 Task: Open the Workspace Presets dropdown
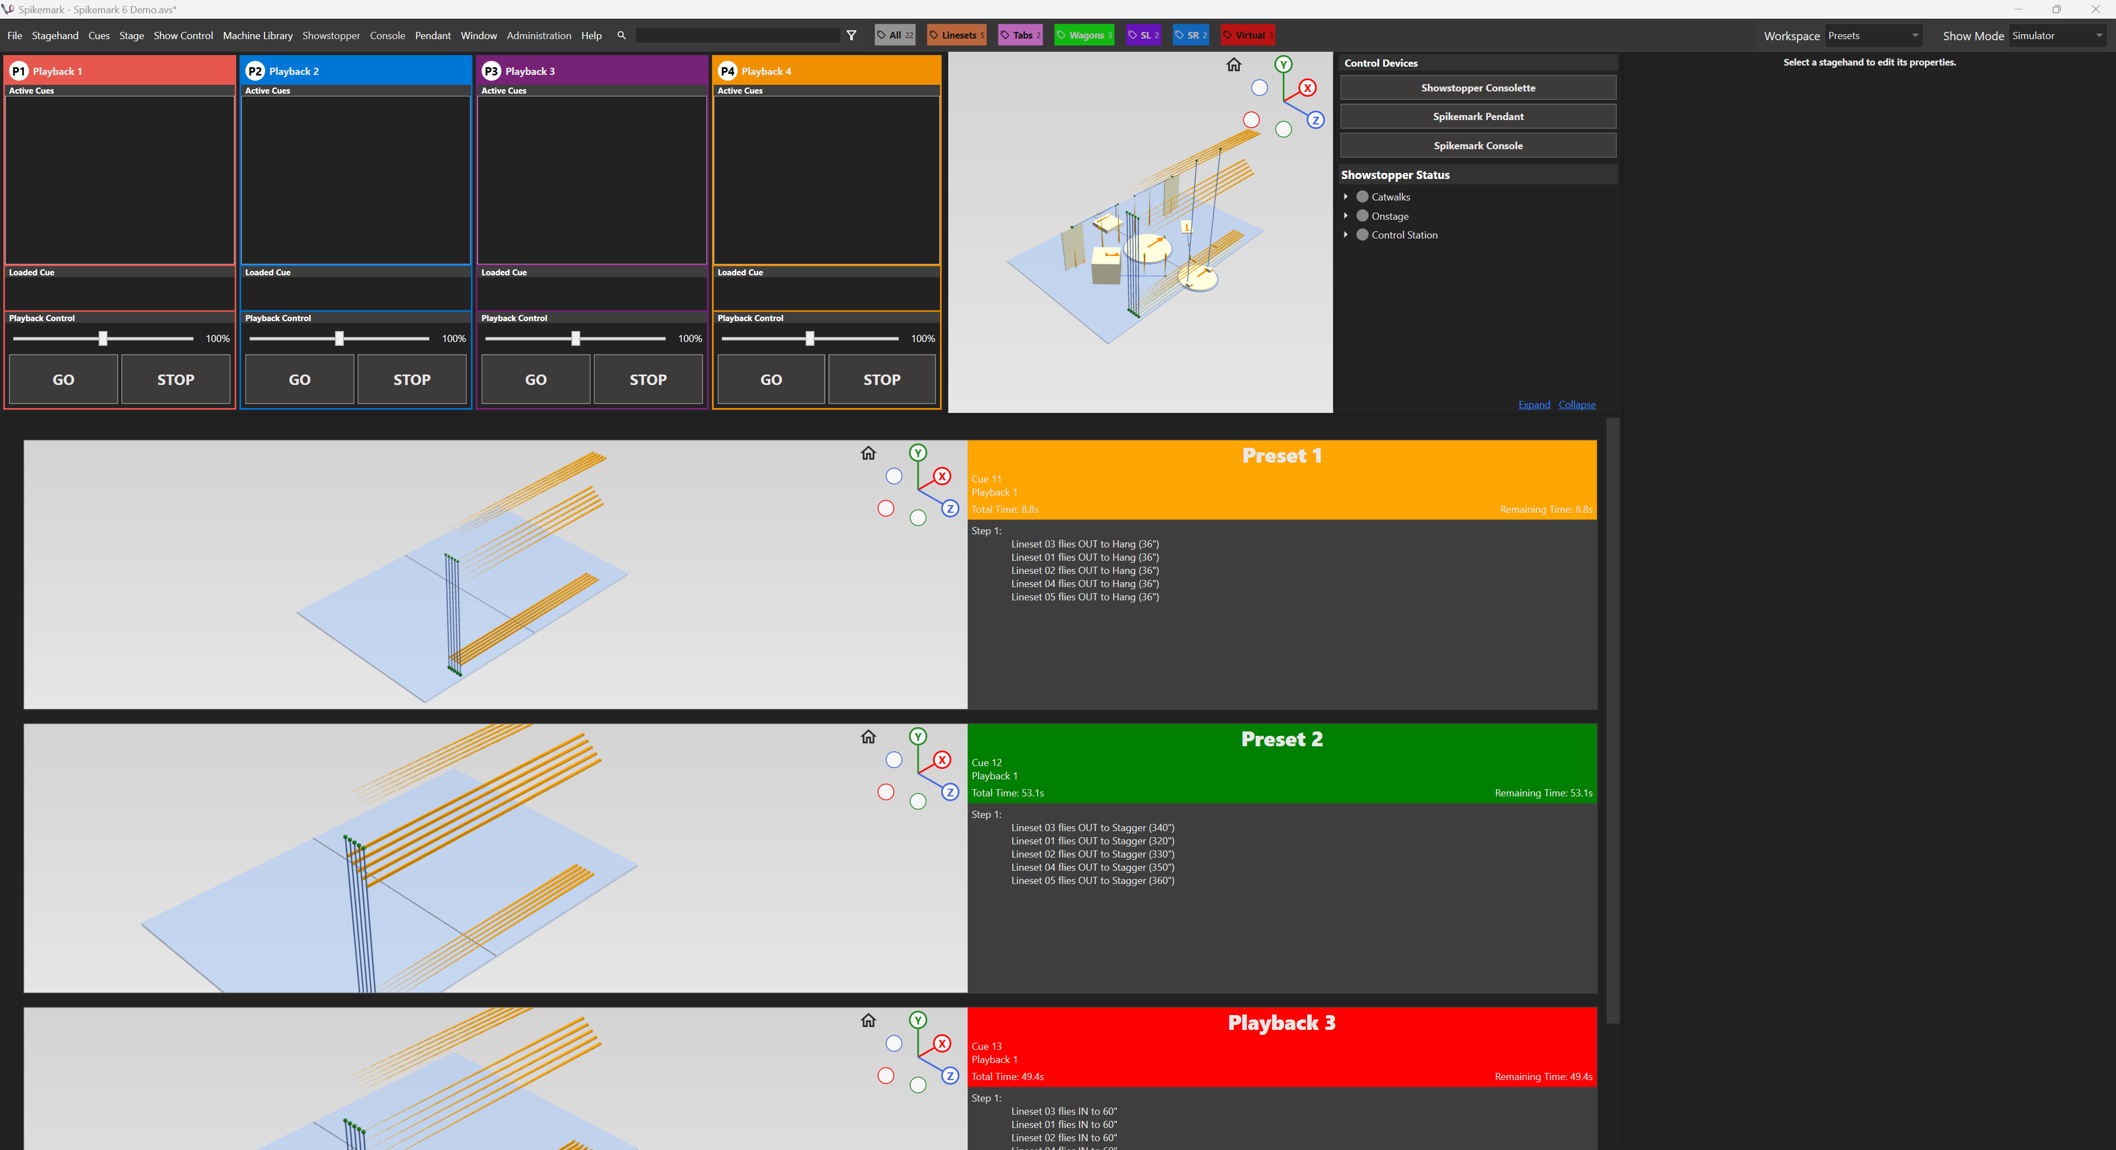point(1874,35)
